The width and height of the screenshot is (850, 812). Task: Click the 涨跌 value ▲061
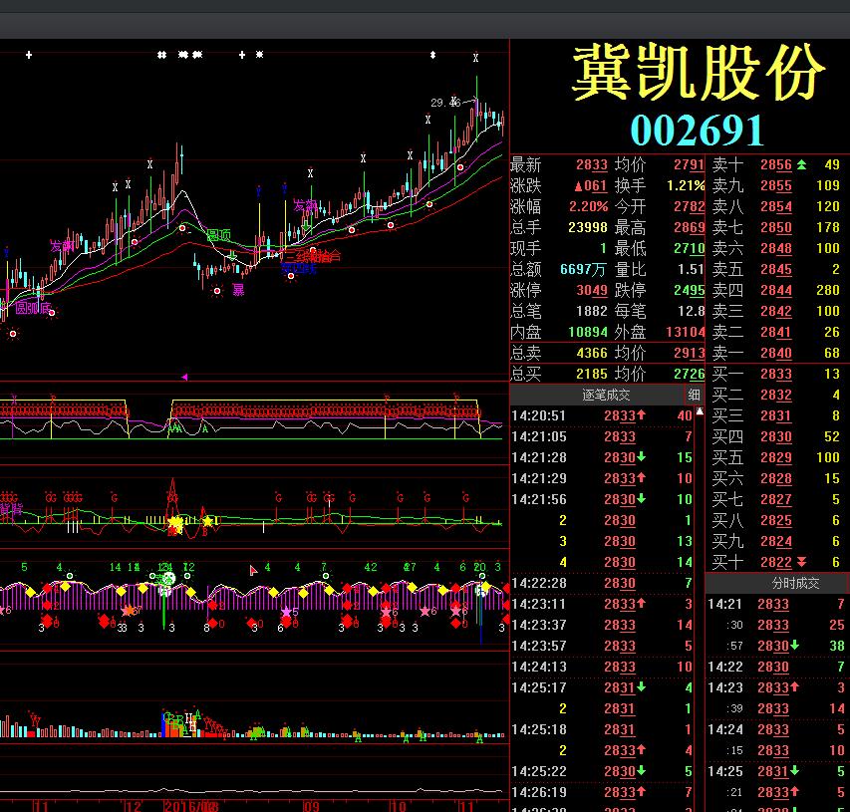click(590, 186)
